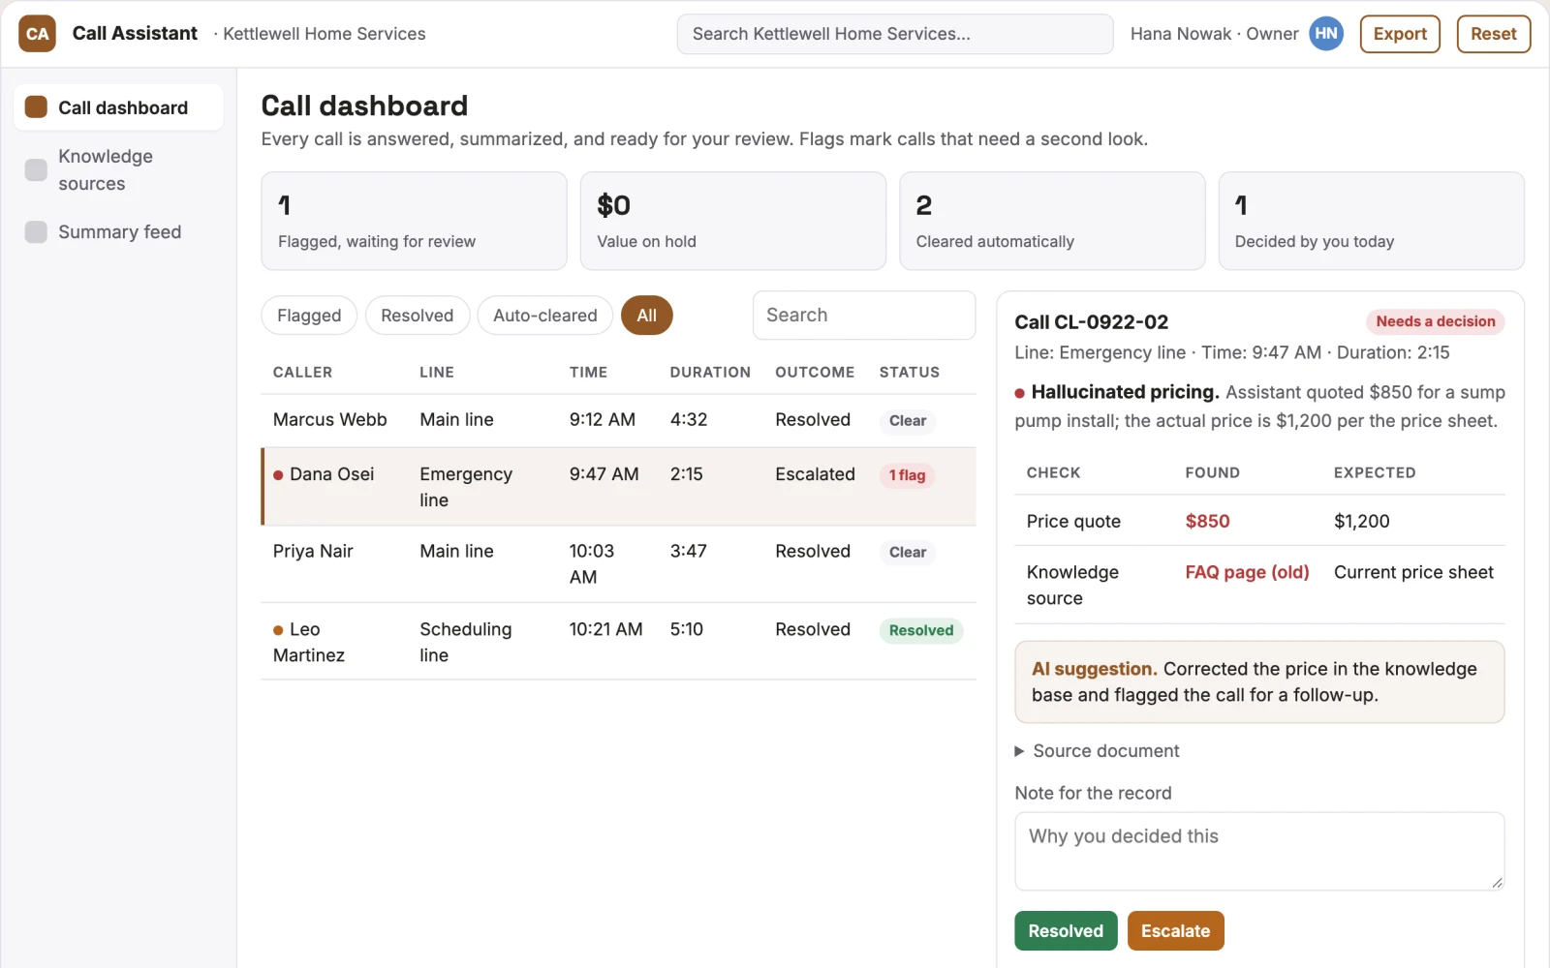
Task: Click the Cleared automatically card
Action: coord(1052,221)
